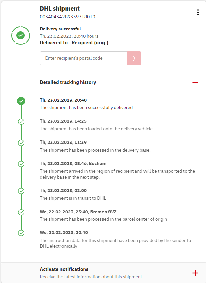Click the DHL shipment title
Viewport: 206px width, 283px height.
[x=60, y=9]
